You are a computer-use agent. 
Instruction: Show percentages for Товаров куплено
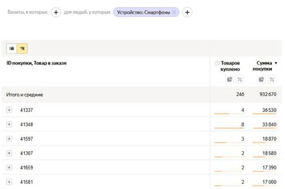(240, 80)
